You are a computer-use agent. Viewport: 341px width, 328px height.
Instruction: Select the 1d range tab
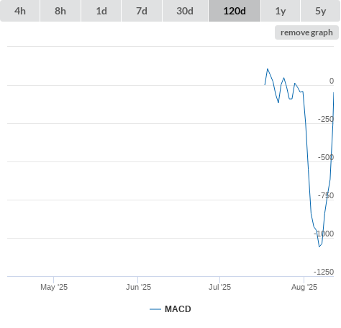click(x=101, y=11)
